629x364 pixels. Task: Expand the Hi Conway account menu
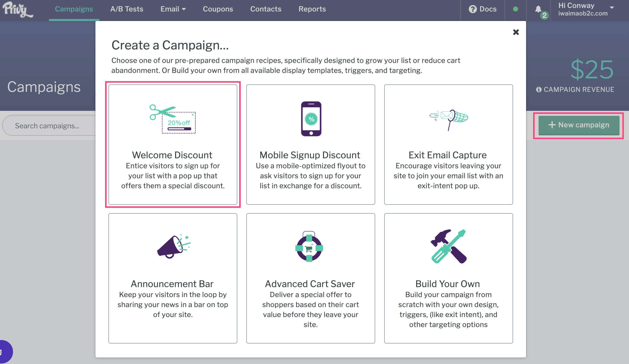click(x=586, y=9)
